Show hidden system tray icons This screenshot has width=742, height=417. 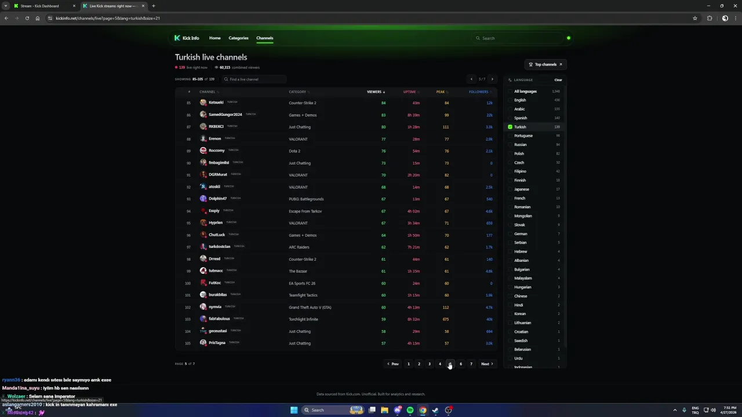pyautogui.click(x=675, y=410)
